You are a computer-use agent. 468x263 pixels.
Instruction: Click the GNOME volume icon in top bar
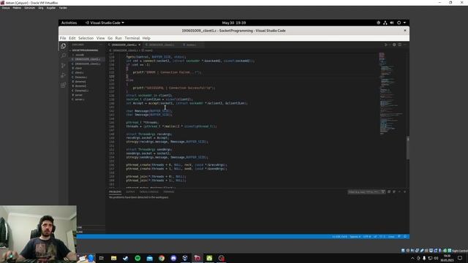tap(392, 23)
